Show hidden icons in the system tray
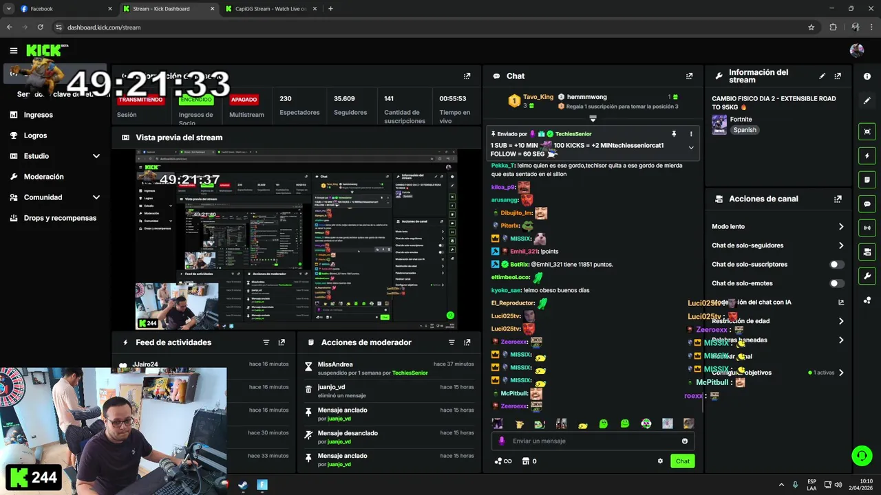Viewport: 881px width, 495px height. pyautogui.click(x=781, y=485)
